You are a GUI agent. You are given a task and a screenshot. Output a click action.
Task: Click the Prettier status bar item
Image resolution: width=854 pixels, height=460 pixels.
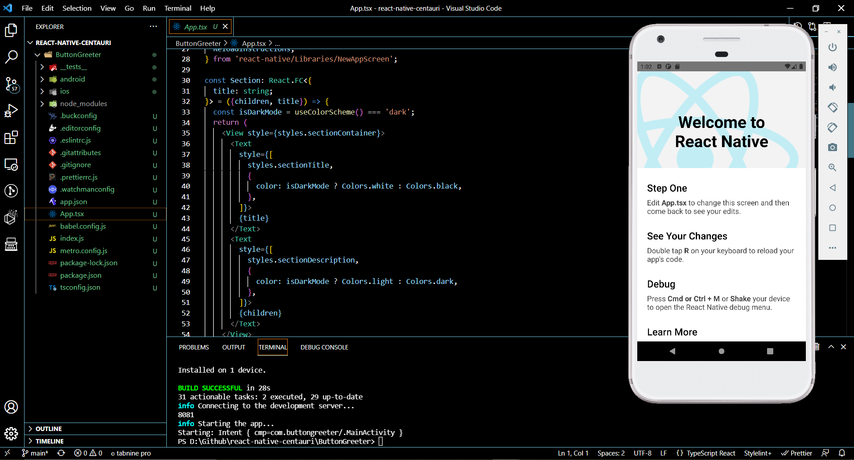[x=797, y=453]
